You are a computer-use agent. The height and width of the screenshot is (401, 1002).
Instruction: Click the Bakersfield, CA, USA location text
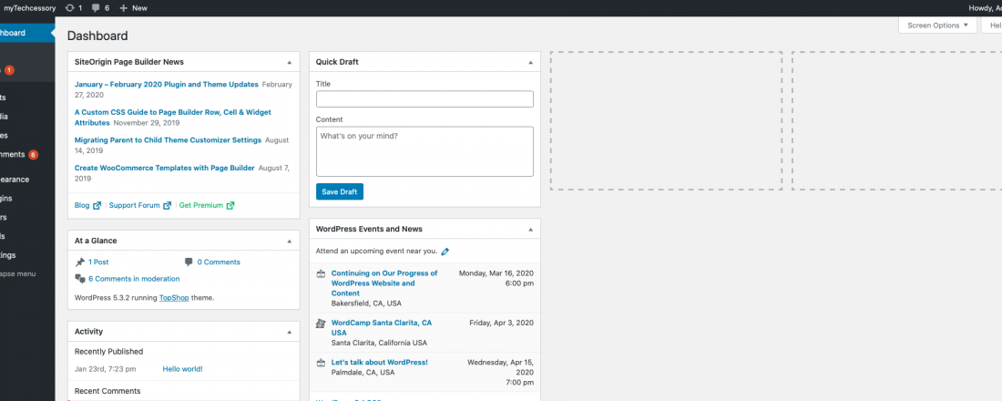tap(366, 303)
